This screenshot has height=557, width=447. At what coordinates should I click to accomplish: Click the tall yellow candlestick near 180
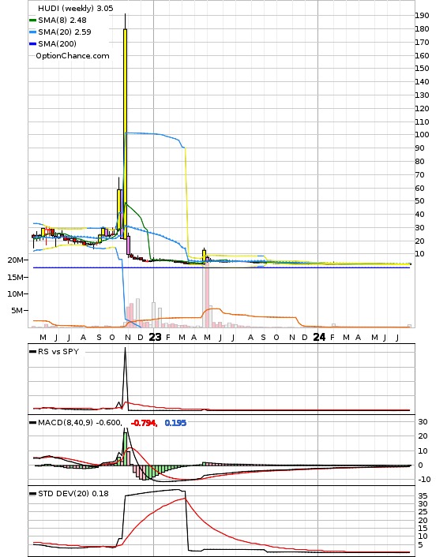[125, 133]
